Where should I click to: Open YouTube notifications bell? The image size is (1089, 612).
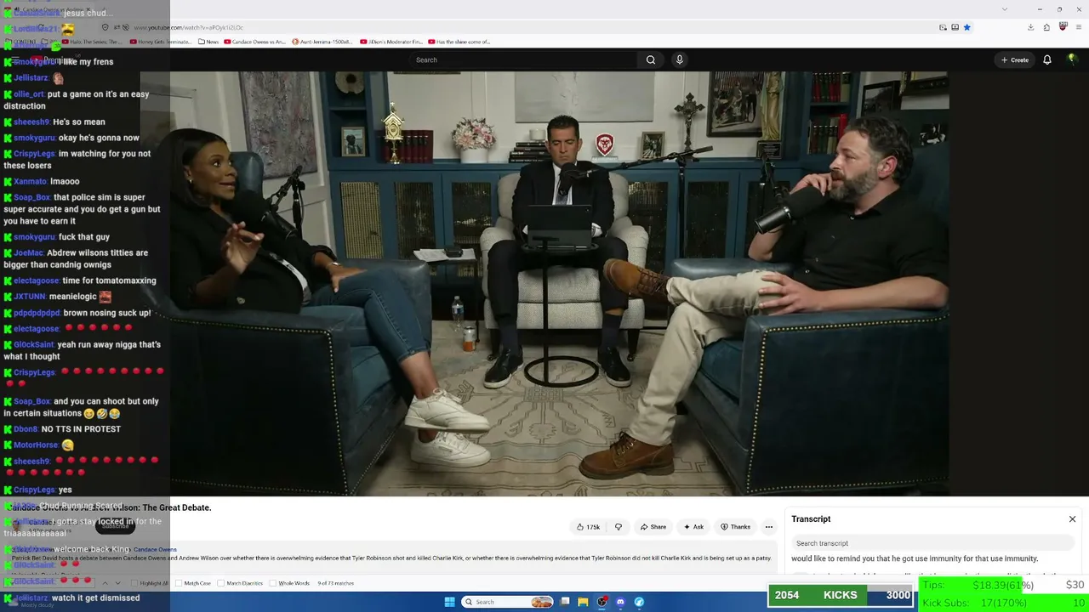[x=1047, y=59]
